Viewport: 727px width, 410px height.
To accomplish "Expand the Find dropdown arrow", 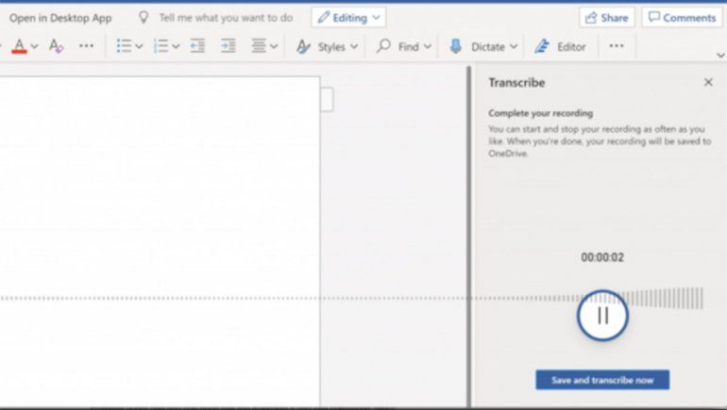I will (x=428, y=46).
